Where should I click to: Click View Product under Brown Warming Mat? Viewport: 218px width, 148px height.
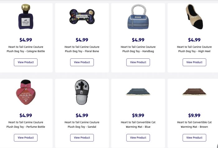click(194, 138)
